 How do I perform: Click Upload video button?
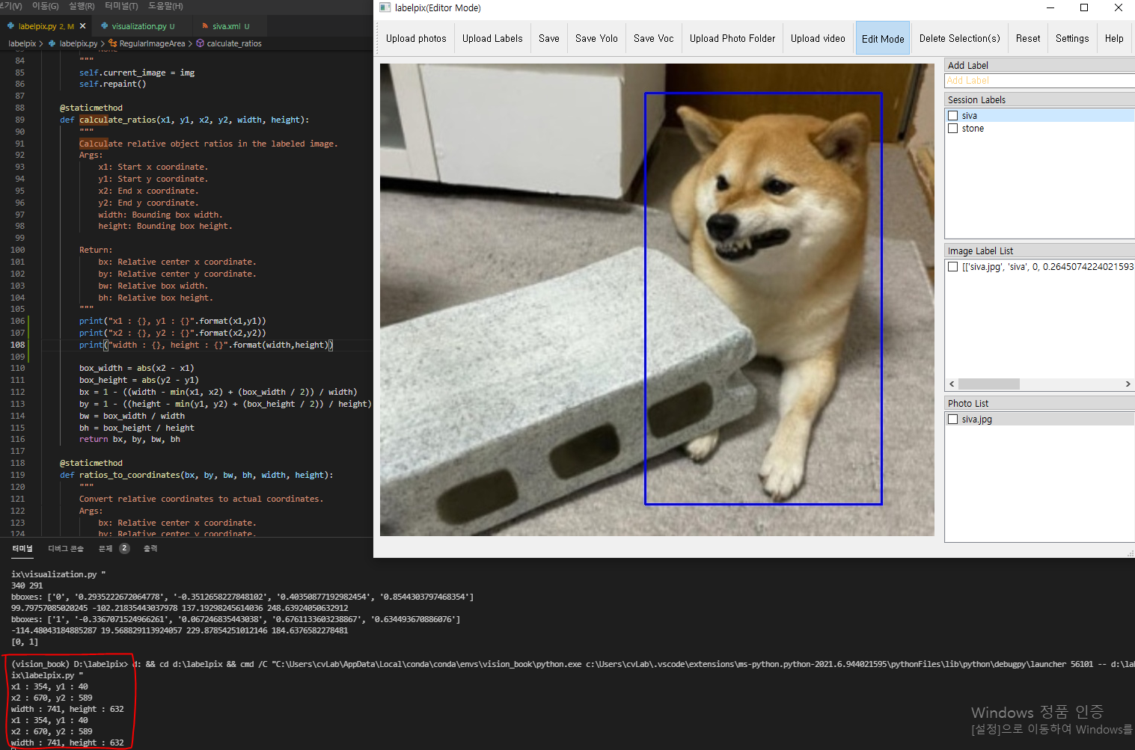click(x=818, y=38)
